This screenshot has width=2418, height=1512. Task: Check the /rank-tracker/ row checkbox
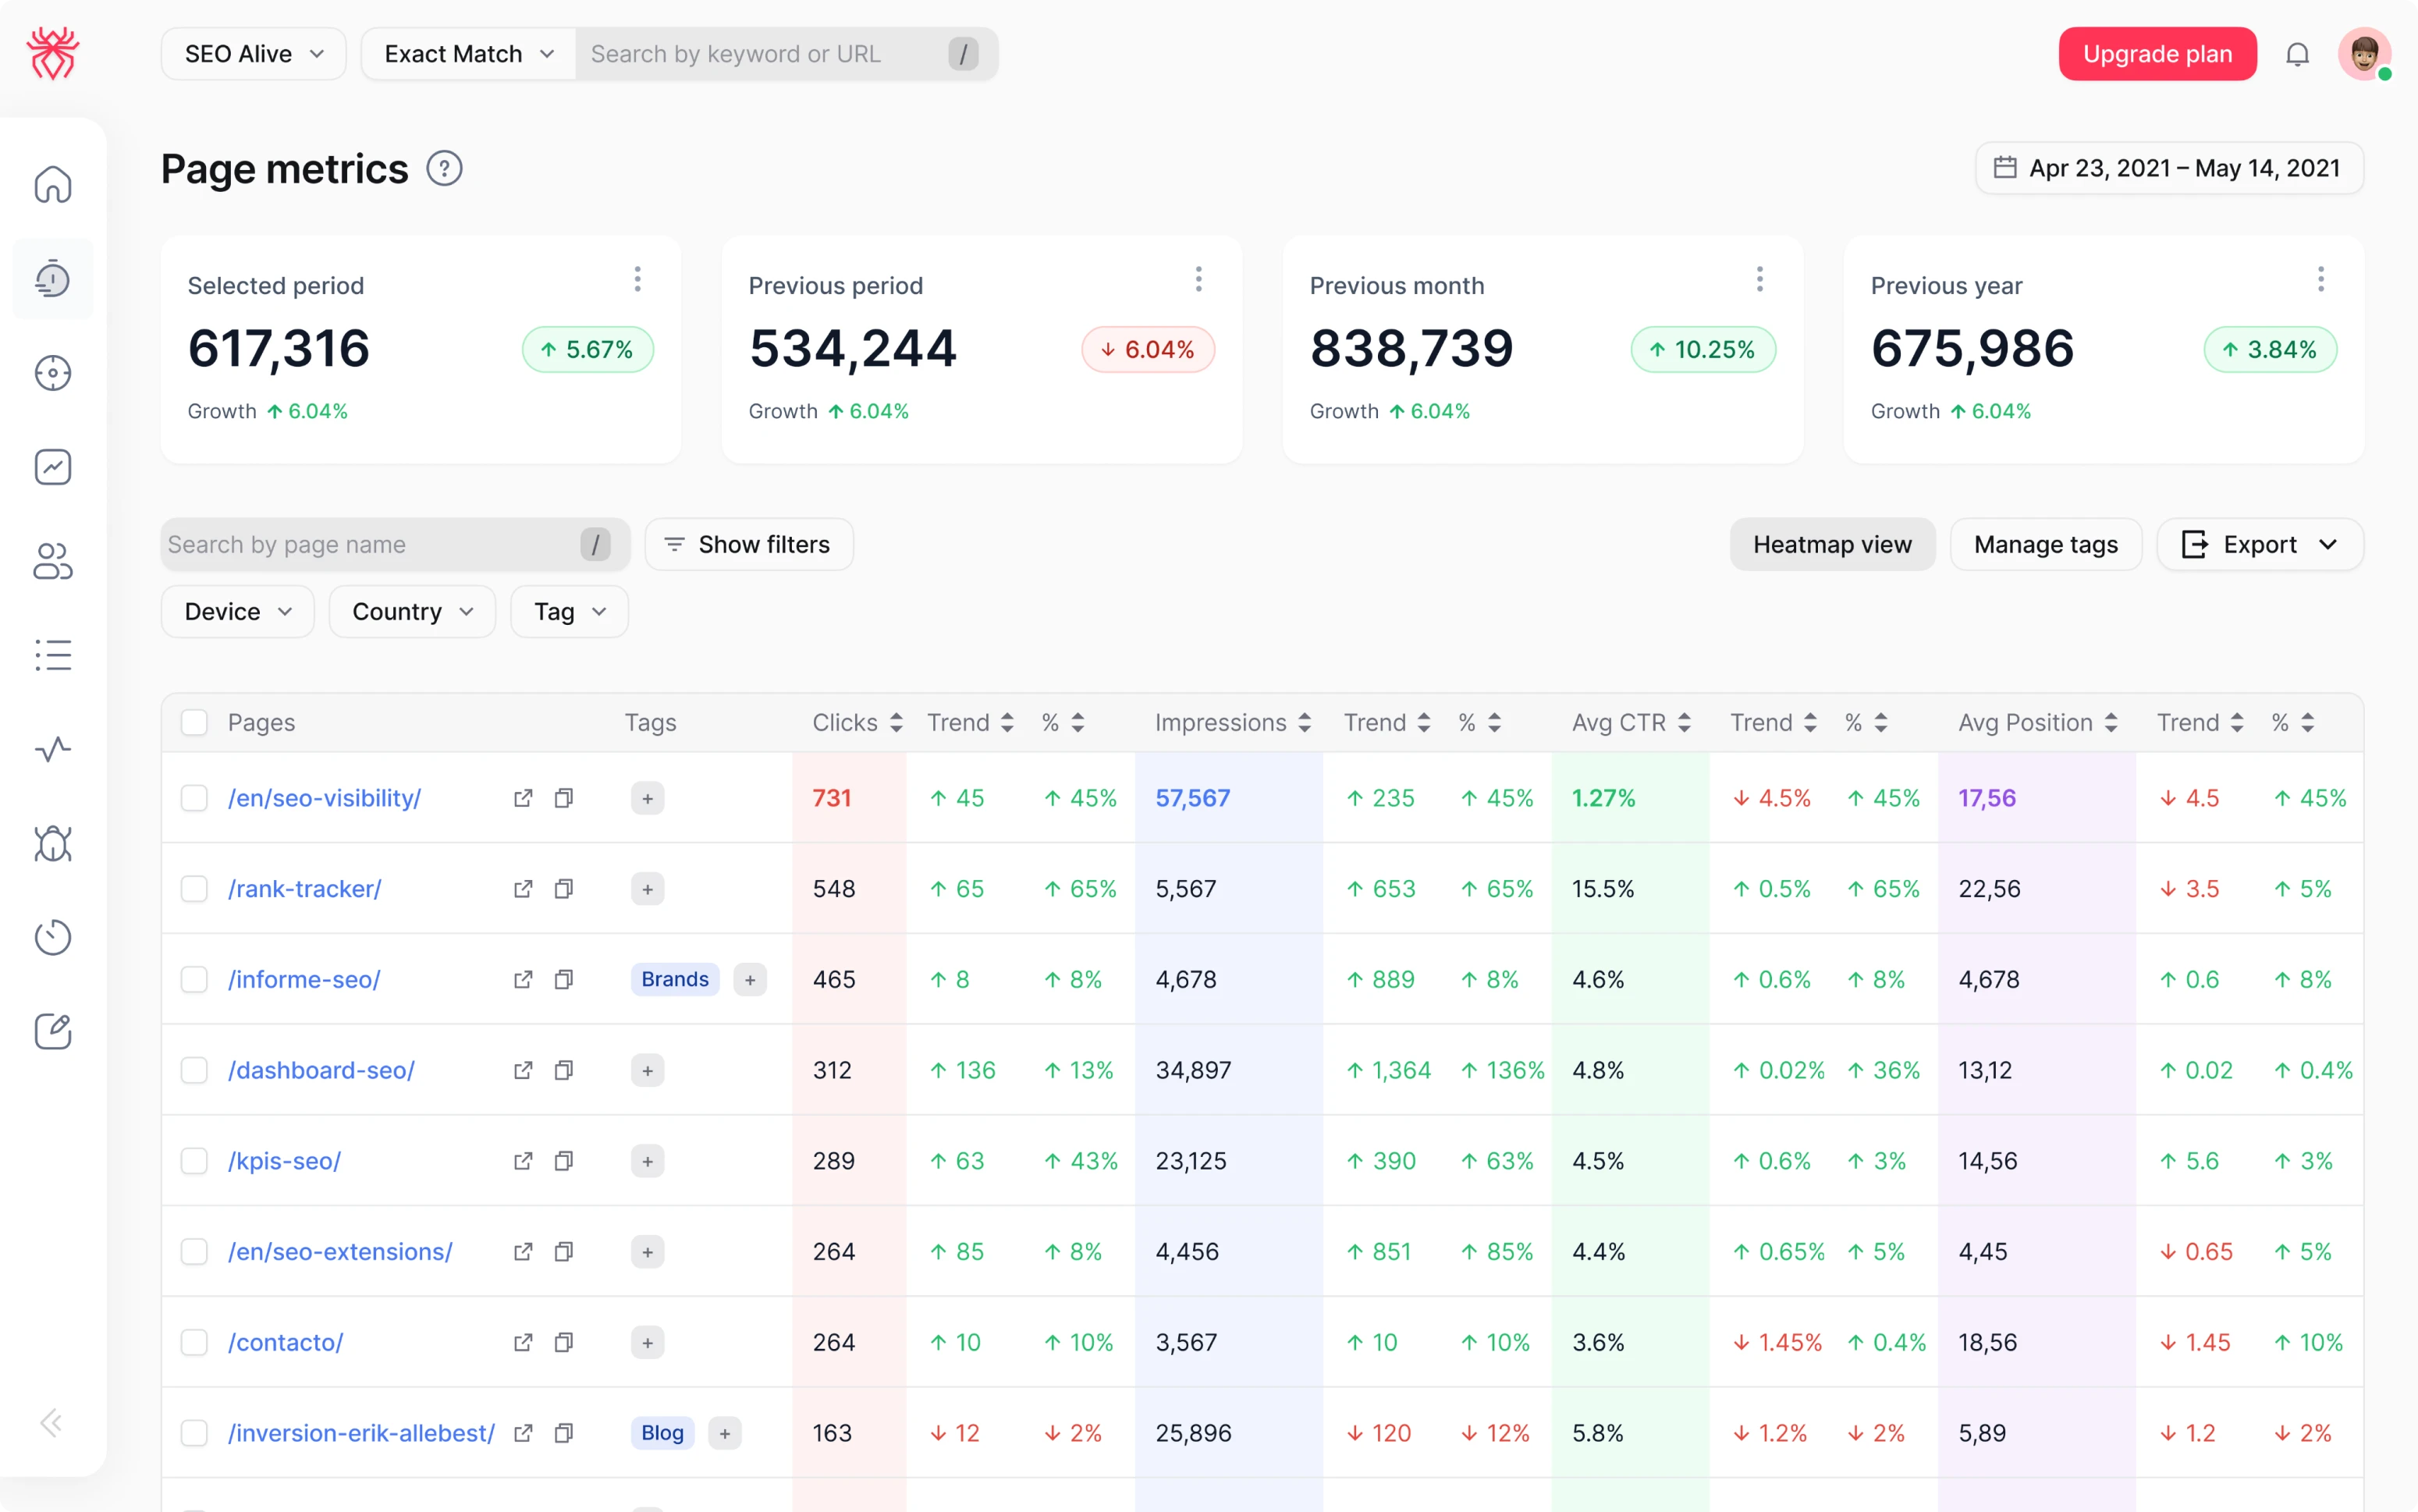click(x=194, y=888)
